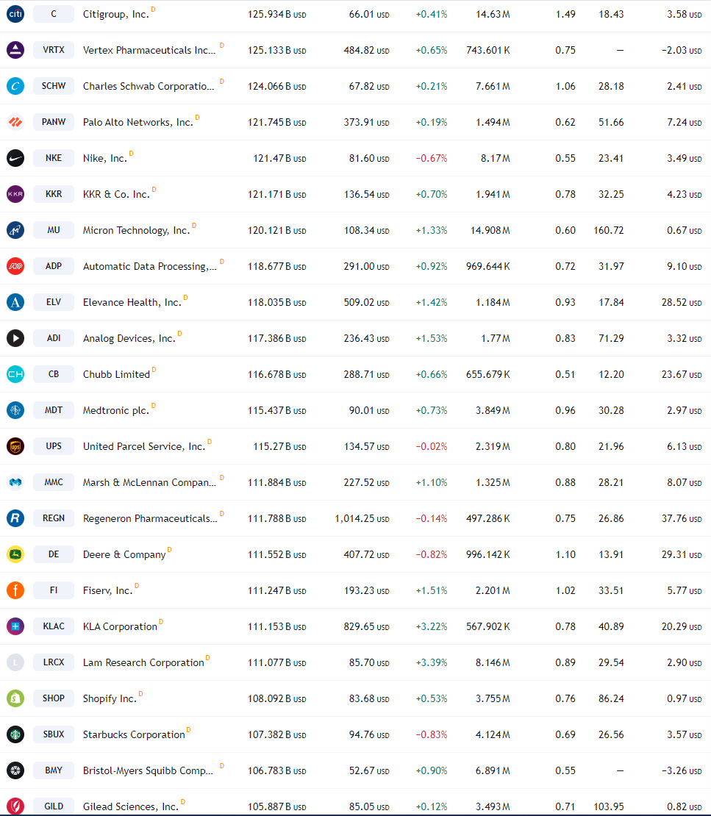Image resolution: width=711 pixels, height=816 pixels.
Task: Click the Vertex Pharmaceuticals logo icon
Action: tap(15, 50)
